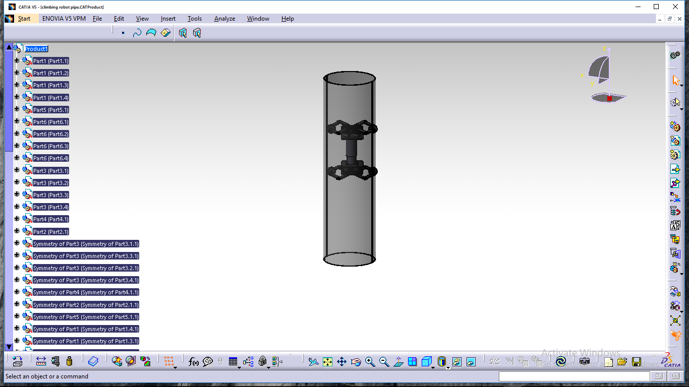Open the Window menu
This screenshot has height=387, width=689.
[258, 19]
